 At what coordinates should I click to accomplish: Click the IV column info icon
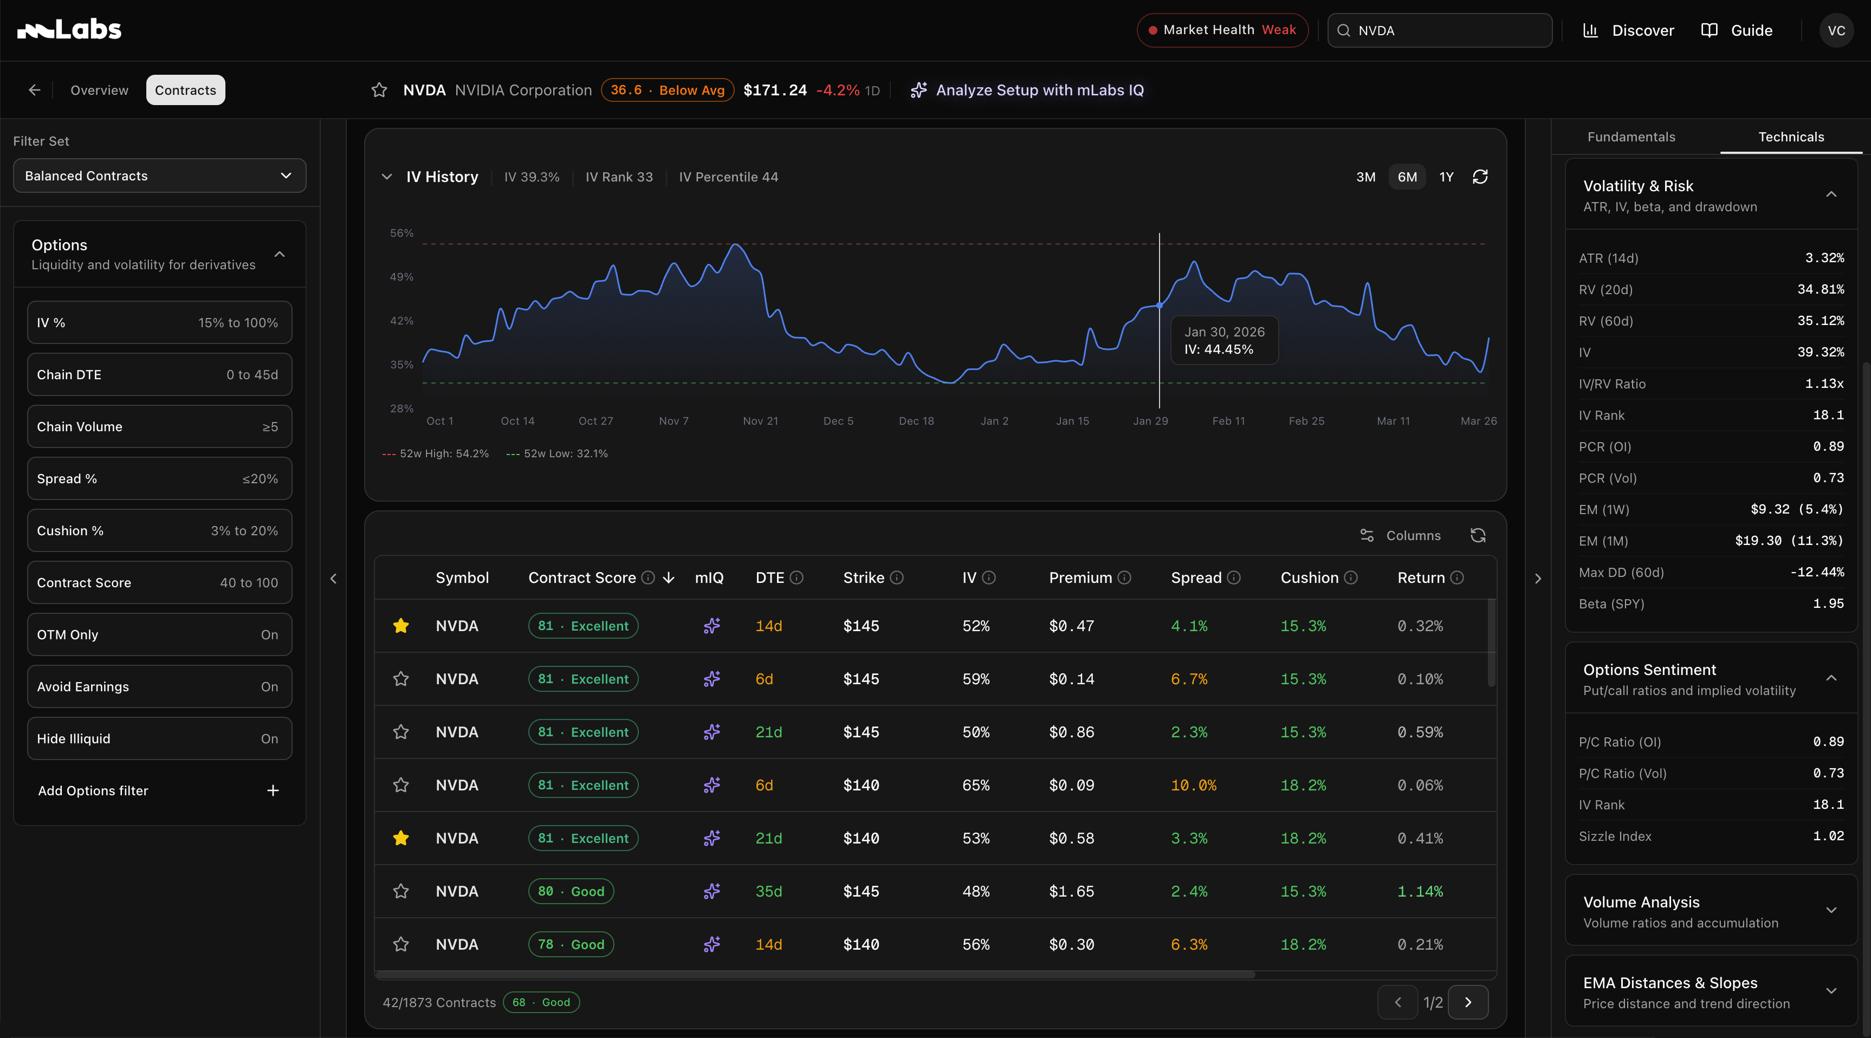click(x=989, y=578)
